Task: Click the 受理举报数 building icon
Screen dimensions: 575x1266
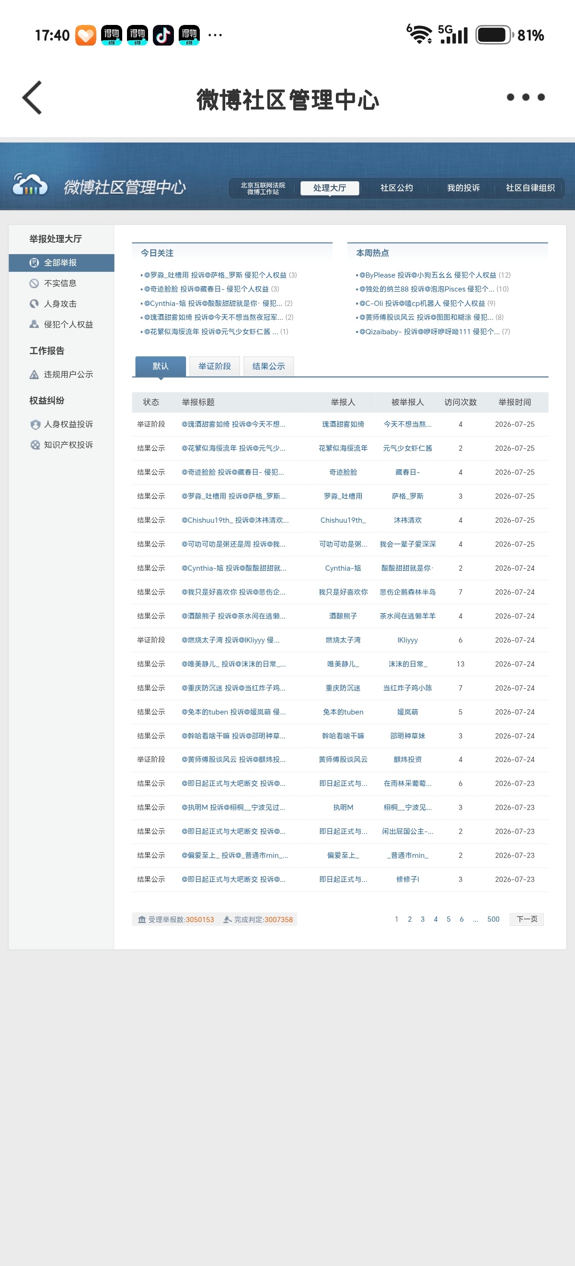Action: coord(142,919)
